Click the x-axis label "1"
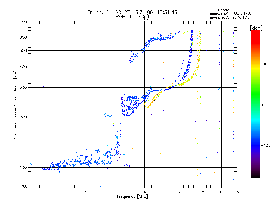The image size is (279, 209). coord(28,192)
